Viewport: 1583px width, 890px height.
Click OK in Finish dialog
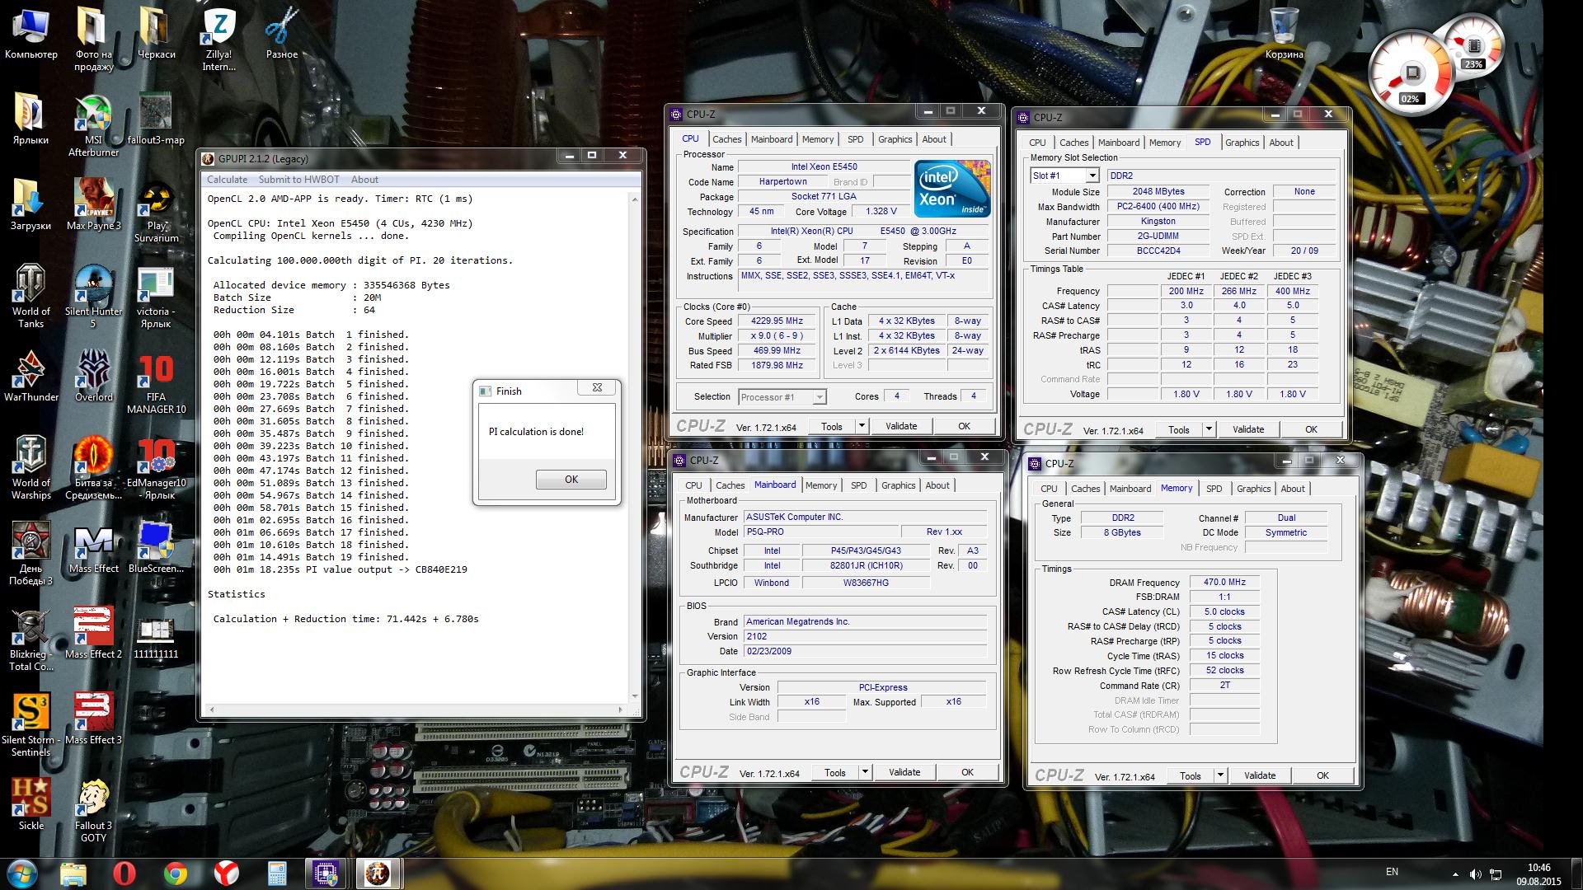[571, 480]
